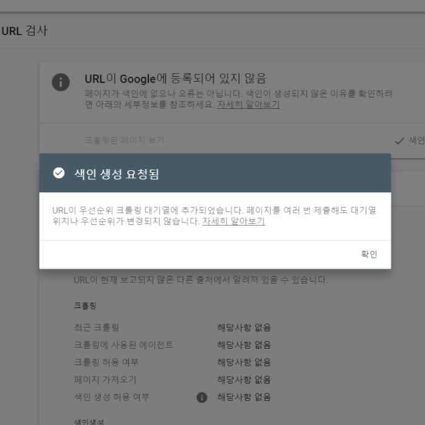425x425 pixels.
Task: Click the 페이지 가져오기 label
Action: (x=105, y=379)
